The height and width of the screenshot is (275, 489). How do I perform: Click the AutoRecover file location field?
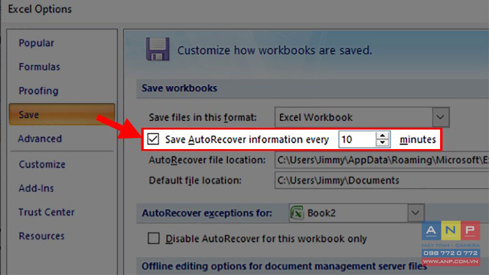[381, 160]
